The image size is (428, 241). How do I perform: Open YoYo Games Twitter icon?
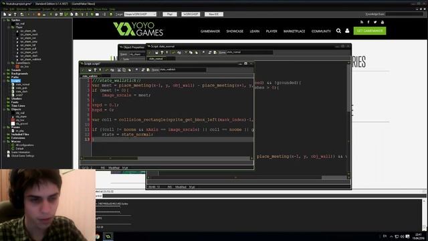(x=375, y=22)
